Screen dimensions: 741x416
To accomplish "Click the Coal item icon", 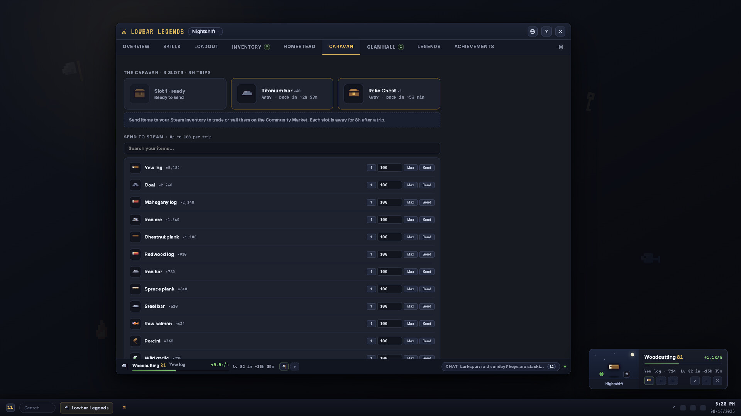I will point(135,185).
